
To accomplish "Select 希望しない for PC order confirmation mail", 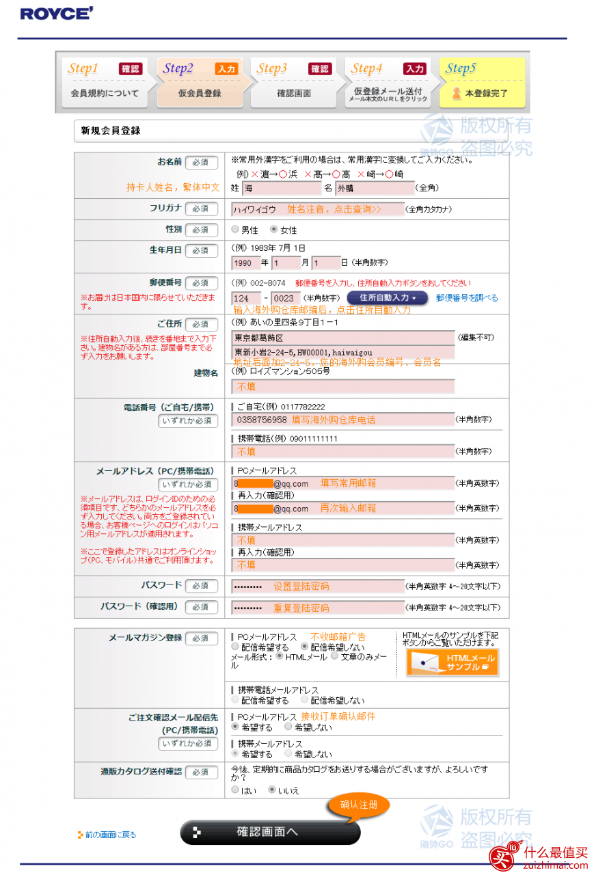I will [x=288, y=727].
